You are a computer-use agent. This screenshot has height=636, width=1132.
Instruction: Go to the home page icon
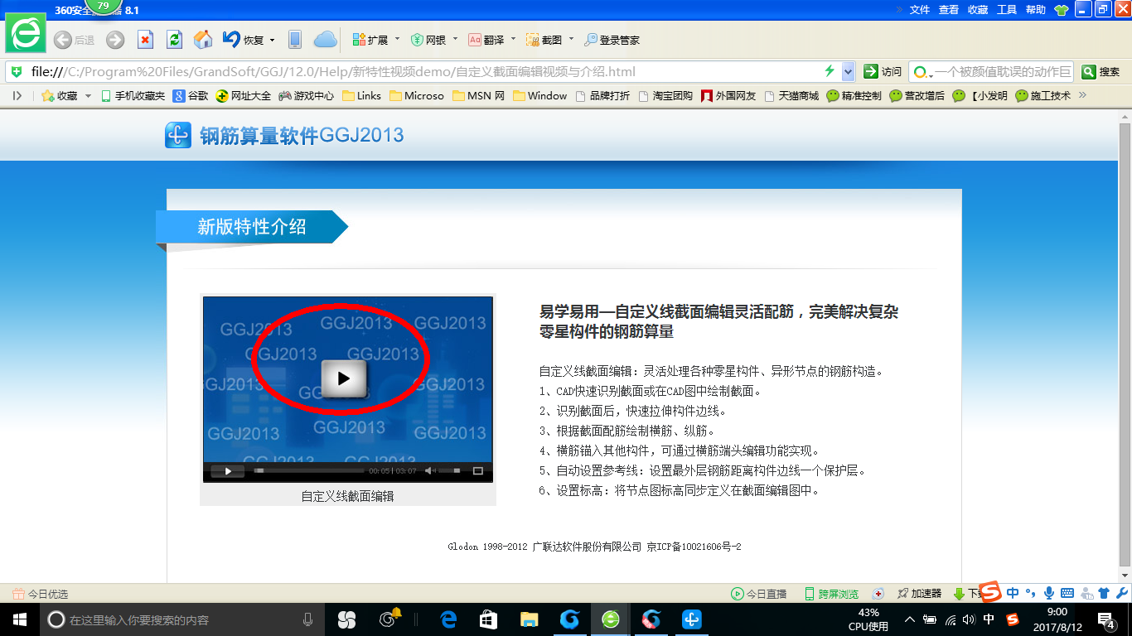tap(203, 40)
